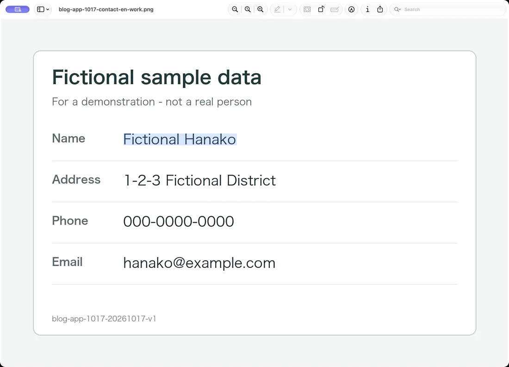Click the 'Email' label

click(67, 262)
